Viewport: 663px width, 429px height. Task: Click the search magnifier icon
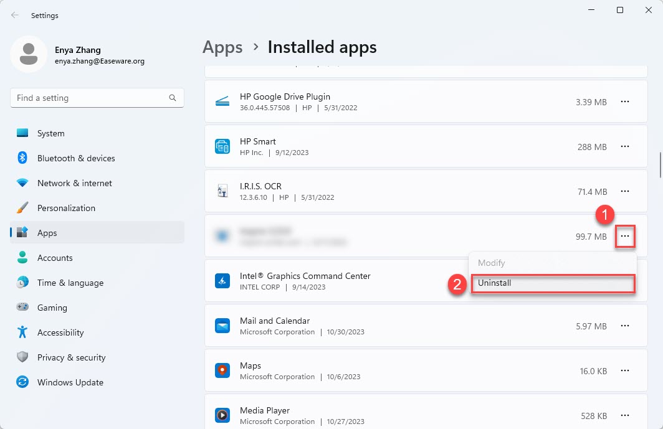tap(173, 98)
